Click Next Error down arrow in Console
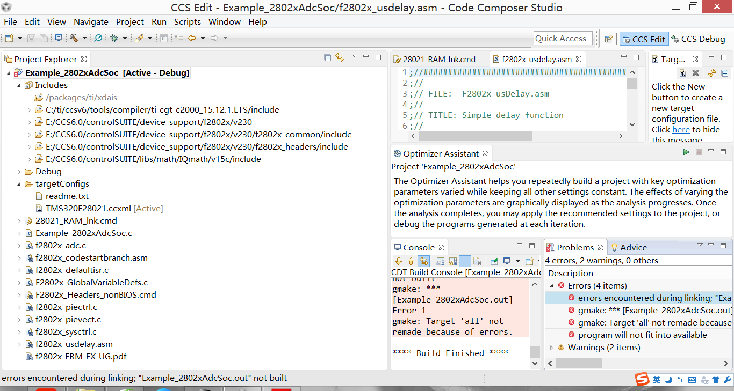Screen dimensions: 734x391 coord(398,261)
